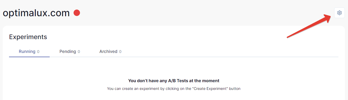Click the word "button" ending the hint
This screenshot has height=100, width=348.
pyautogui.click(x=235, y=89)
